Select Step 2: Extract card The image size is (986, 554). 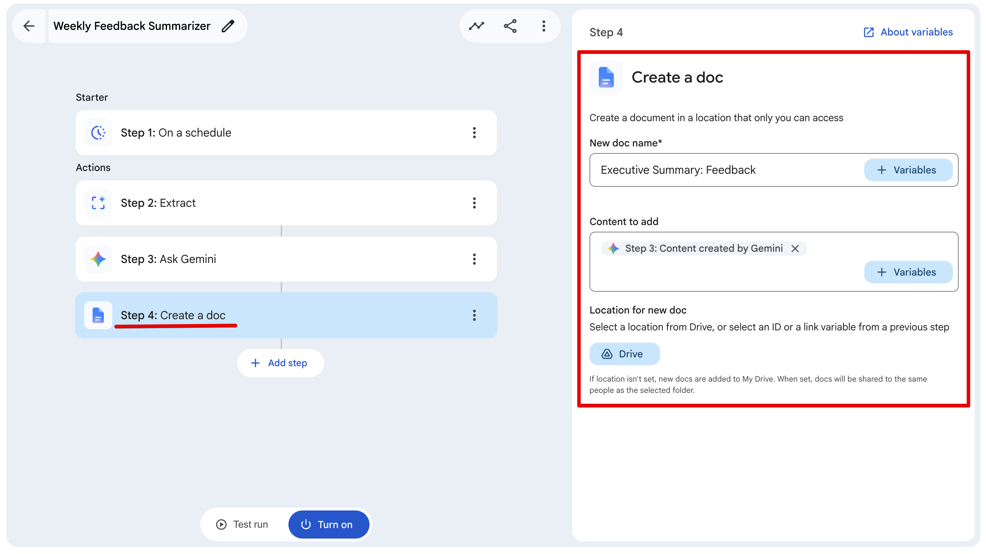click(x=286, y=203)
